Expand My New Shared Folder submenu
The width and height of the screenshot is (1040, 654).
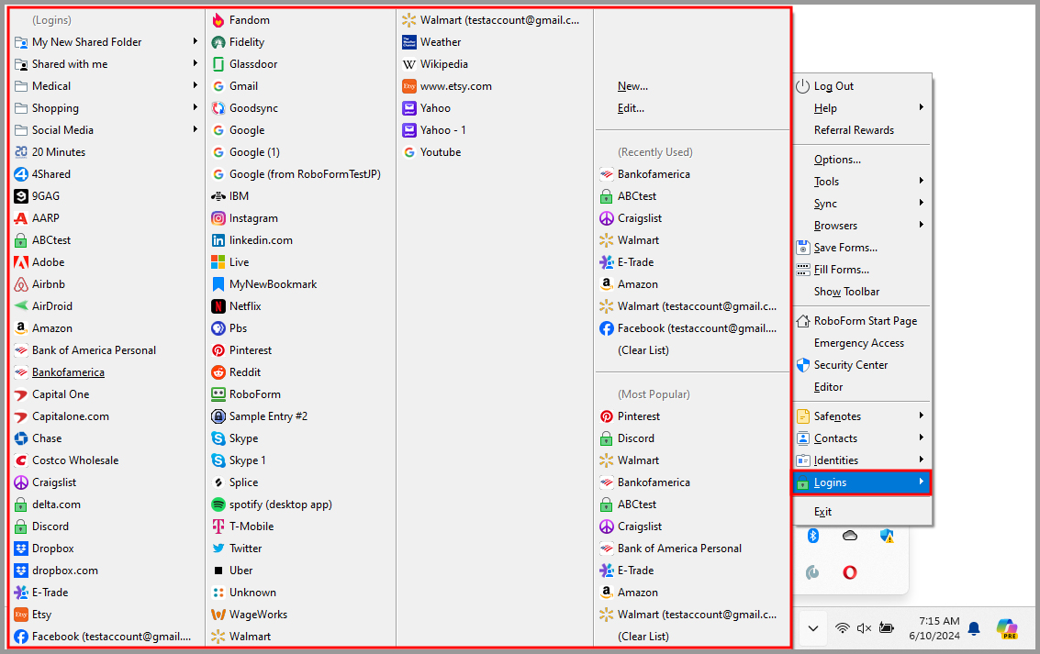point(106,42)
